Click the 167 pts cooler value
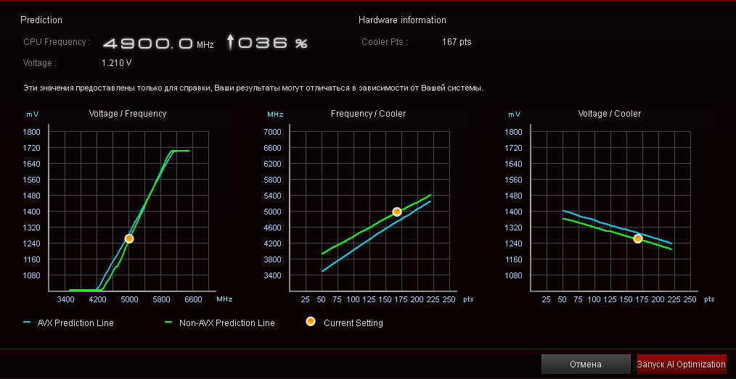This screenshot has width=736, height=379. pyautogui.click(x=457, y=42)
